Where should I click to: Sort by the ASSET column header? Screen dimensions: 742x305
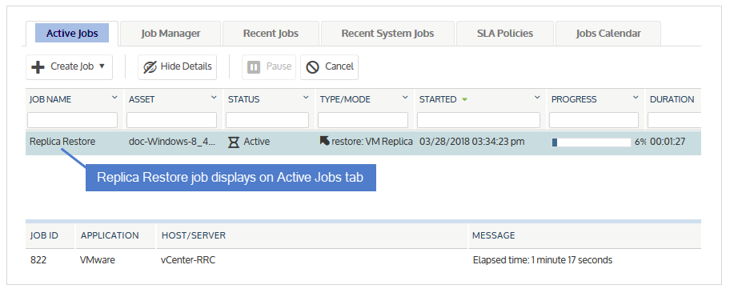[142, 99]
